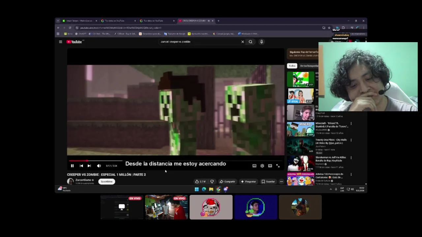Image resolution: width=422 pixels, height=237 pixels.
Task: Open Edge from the taskbar
Action: pyautogui.click(x=204, y=189)
